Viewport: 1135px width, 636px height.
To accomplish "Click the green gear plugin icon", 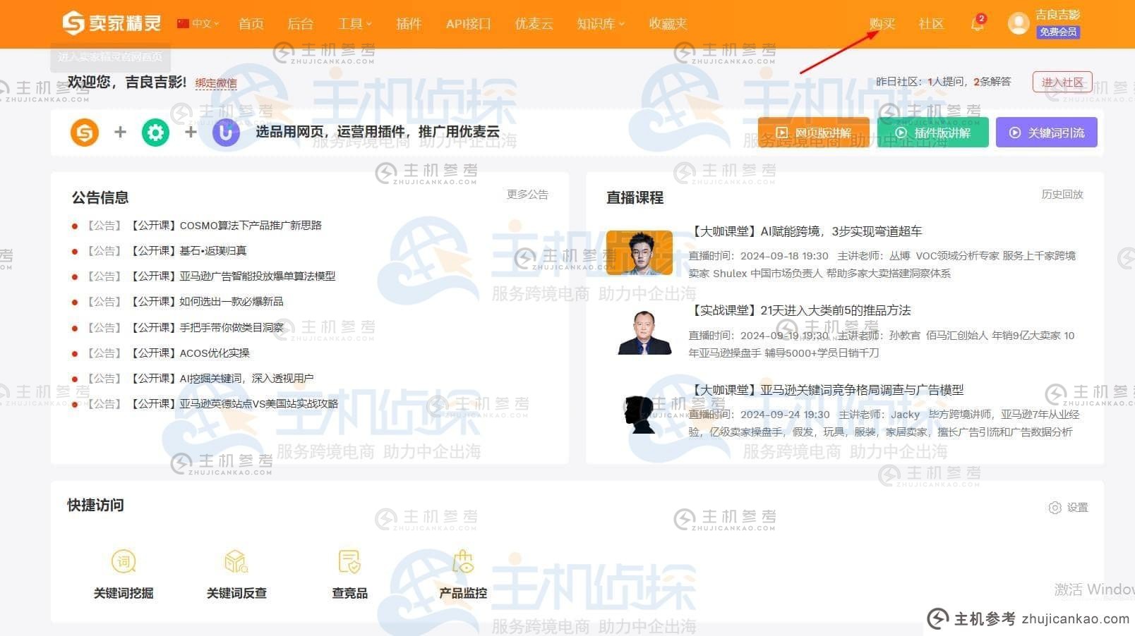I will click(x=155, y=132).
